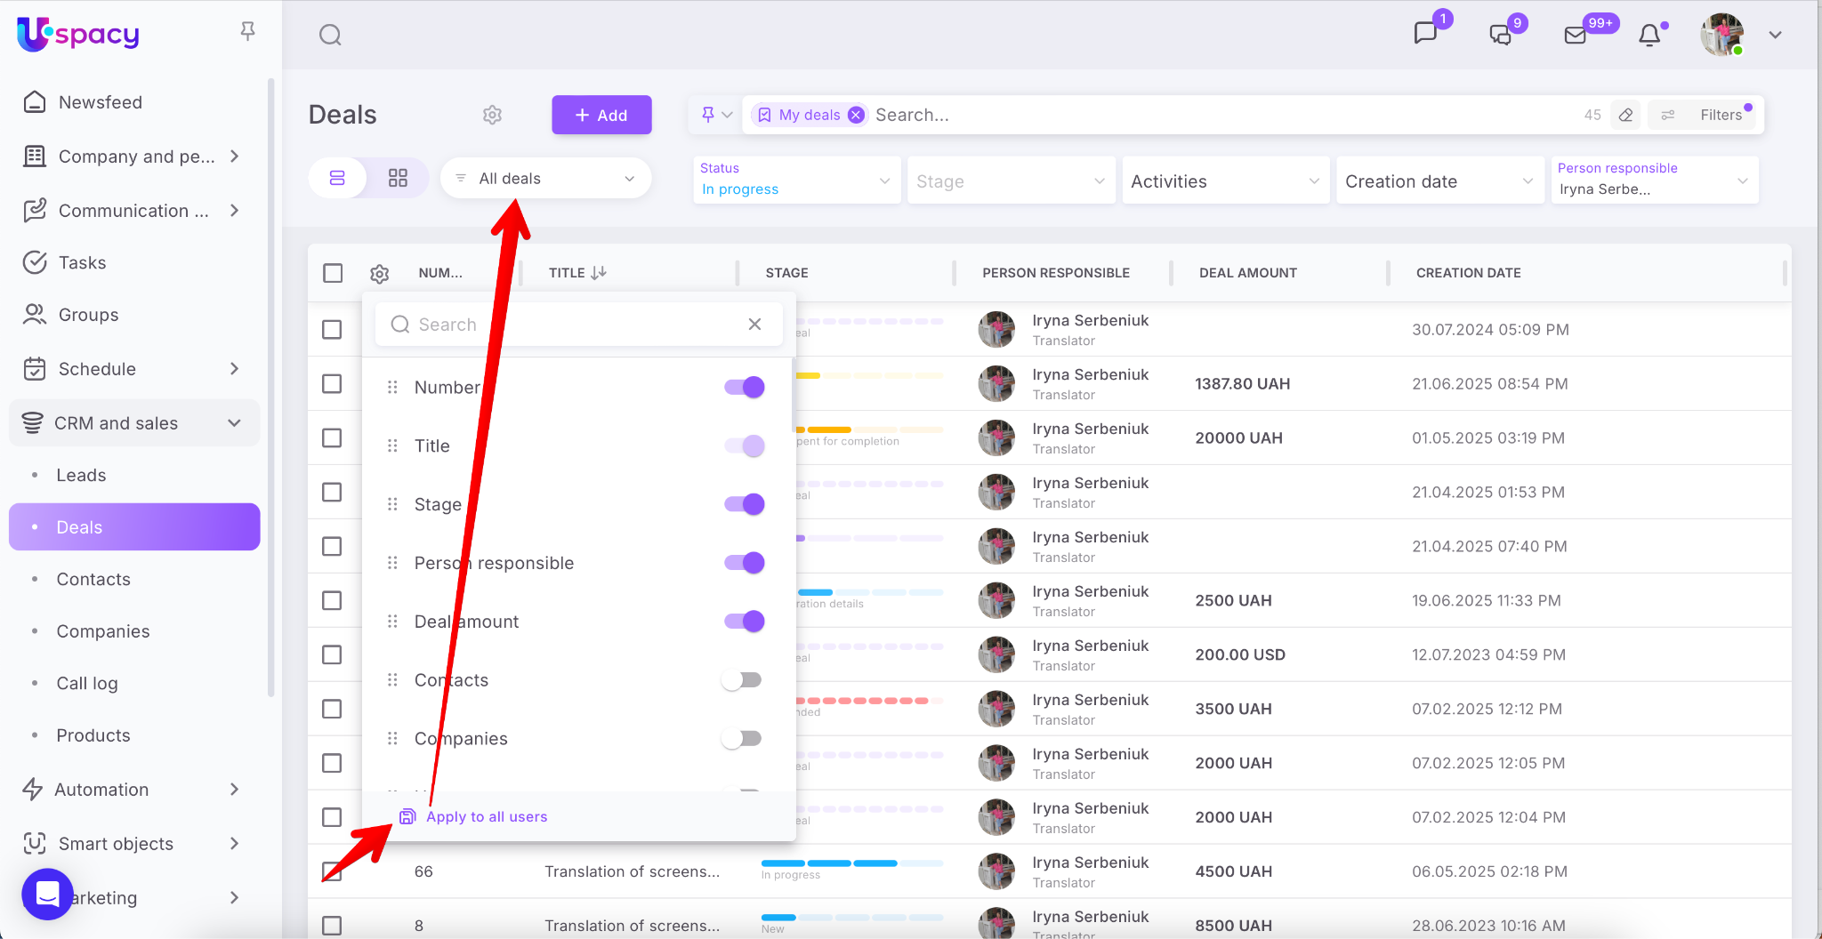
Task: Open the notifications bell
Action: pos(1649,36)
